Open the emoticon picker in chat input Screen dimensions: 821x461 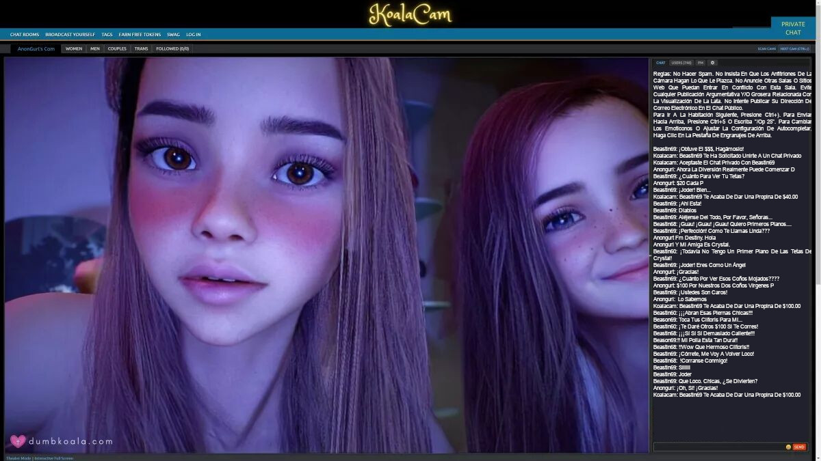pos(788,447)
